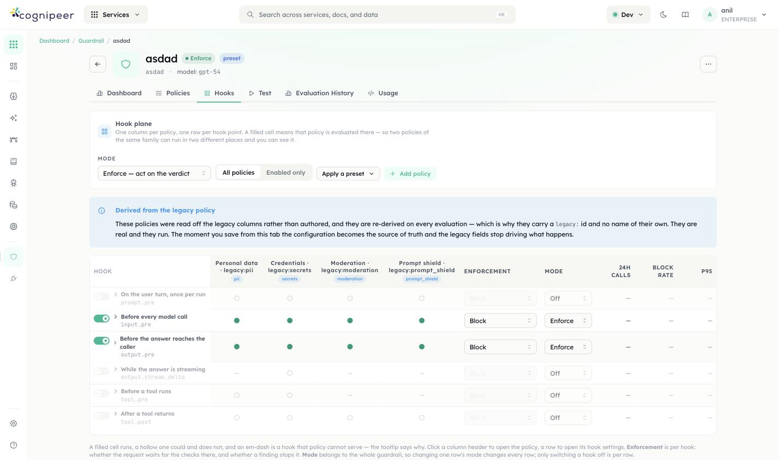Follow the Guardrail breadcrumb link
The height and width of the screenshot is (460, 779).
91,41
